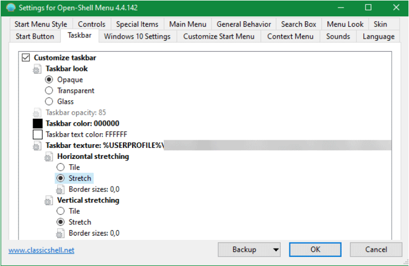Minimize the Settings window

340,7
